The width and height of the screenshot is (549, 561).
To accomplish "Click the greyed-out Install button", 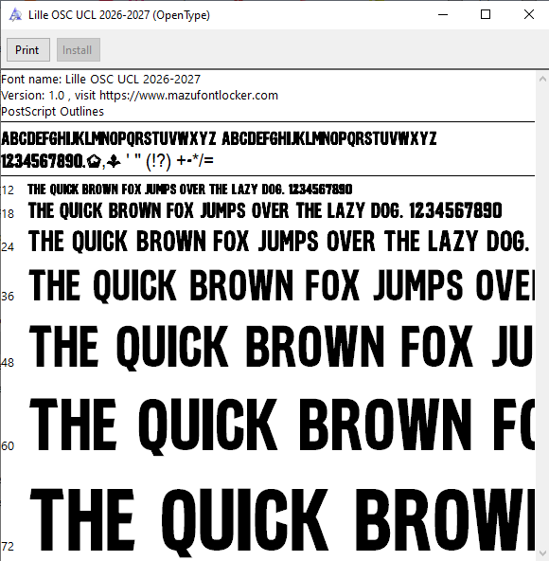I will (79, 49).
